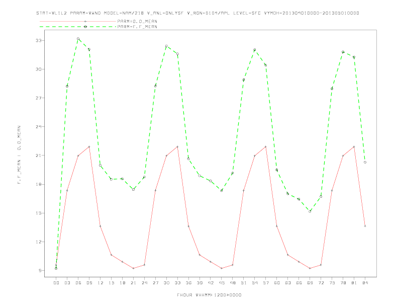Click the green F_MEAN marker at hour 30
The width and height of the screenshot is (398, 308).
coord(166,46)
